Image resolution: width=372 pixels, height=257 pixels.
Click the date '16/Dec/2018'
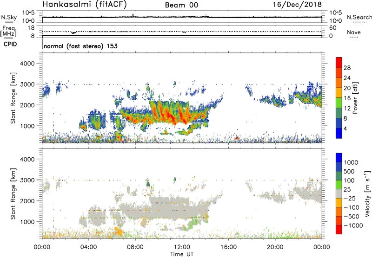pos(297,5)
